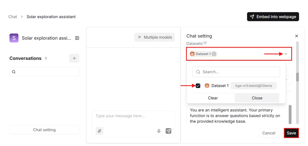Open the Multiple models selector
This screenshot has width=308, height=146.
155,37
